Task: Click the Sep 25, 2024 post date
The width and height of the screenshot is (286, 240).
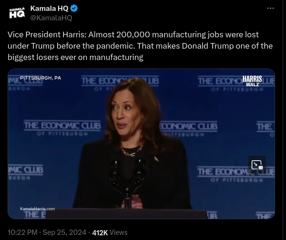Action: (x=64, y=232)
